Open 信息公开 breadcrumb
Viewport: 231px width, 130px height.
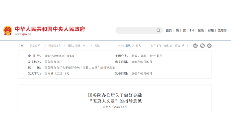click(x=35, y=46)
